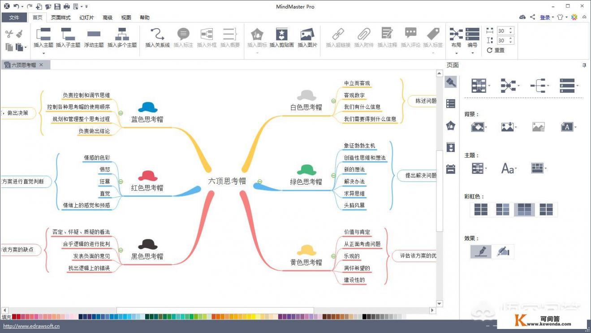The height and width of the screenshot is (333, 591).
Task: Close the 六顶思考帽 document tab
Action: coord(41,65)
